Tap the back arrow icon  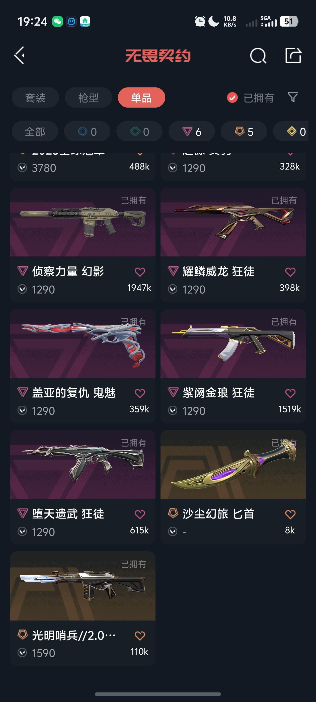pyautogui.click(x=20, y=55)
